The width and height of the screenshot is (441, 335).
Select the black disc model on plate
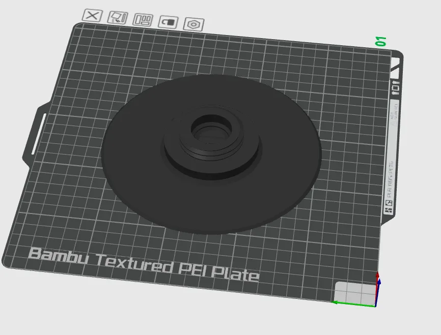click(x=211, y=154)
